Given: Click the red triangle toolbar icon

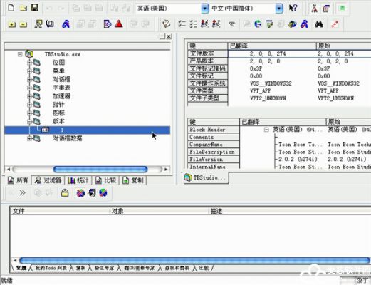Looking at the screenshot, I should pos(119,24).
